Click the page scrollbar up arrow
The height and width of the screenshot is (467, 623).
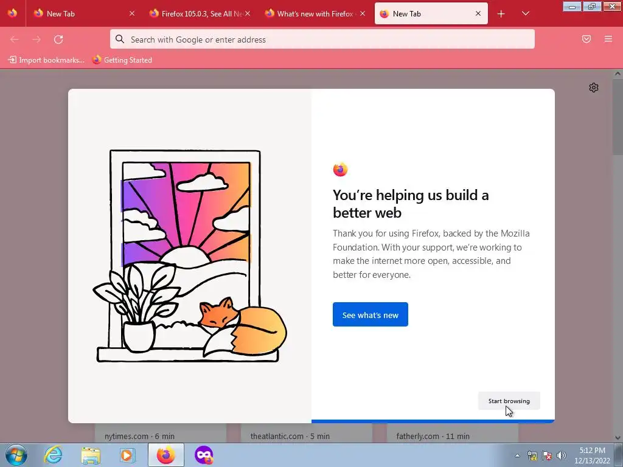pyautogui.click(x=618, y=74)
